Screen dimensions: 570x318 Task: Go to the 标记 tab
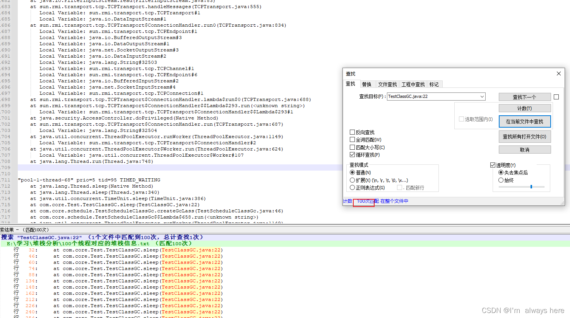tap(434, 84)
